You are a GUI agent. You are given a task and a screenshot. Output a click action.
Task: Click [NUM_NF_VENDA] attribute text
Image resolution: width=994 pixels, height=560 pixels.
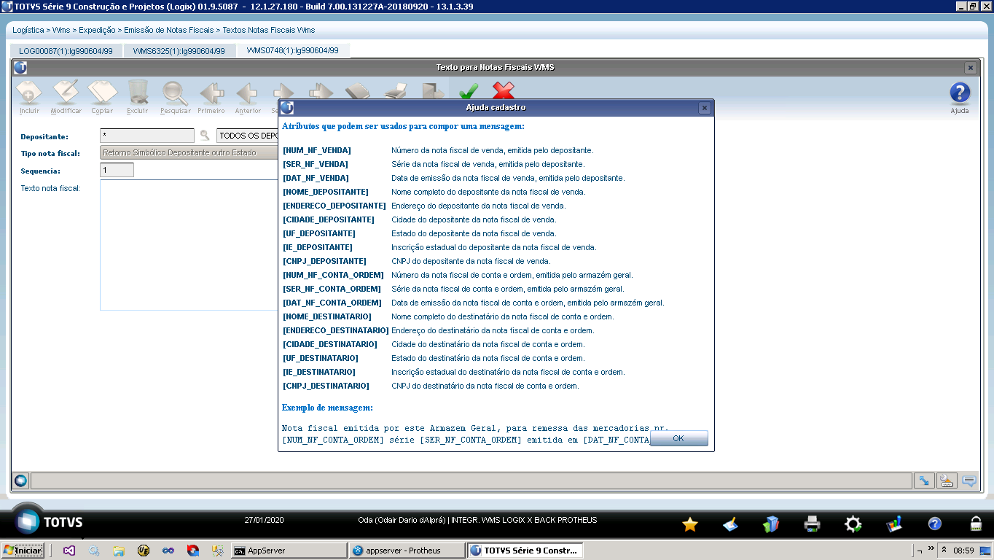click(316, 150)
